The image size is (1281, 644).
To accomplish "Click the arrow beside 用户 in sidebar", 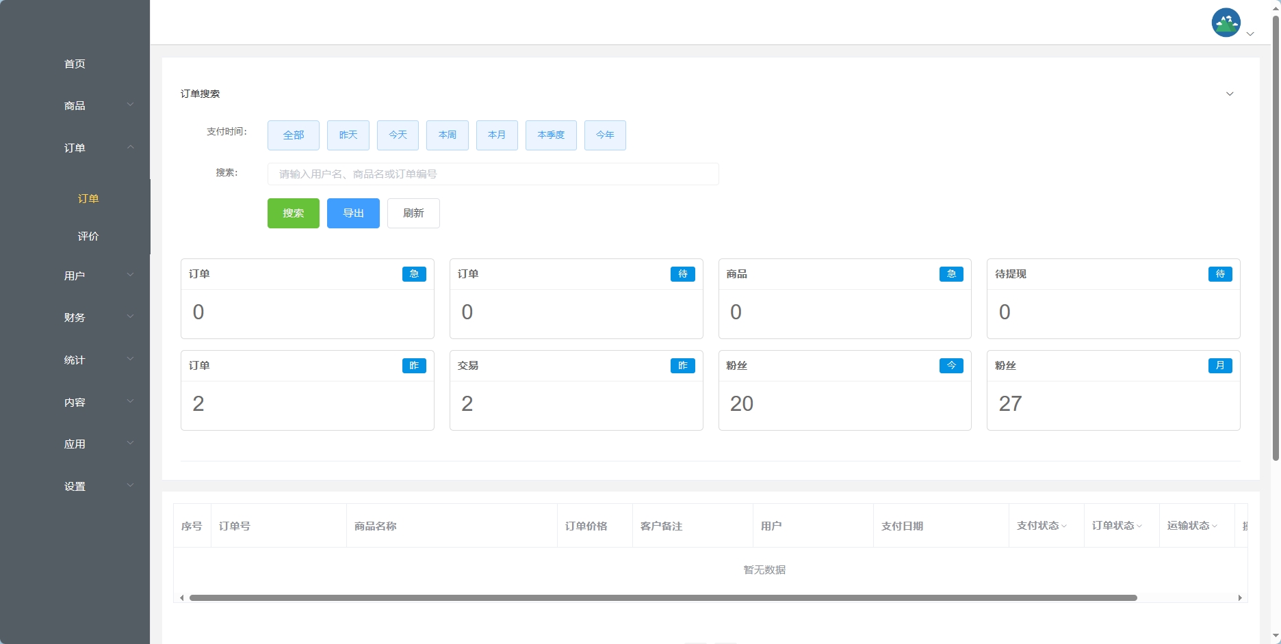I will (130, 275).
